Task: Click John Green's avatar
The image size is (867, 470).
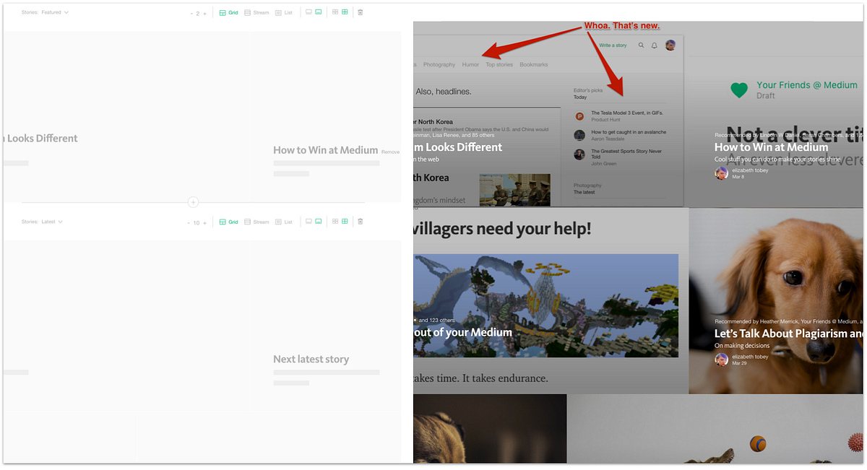Action: 579,155
